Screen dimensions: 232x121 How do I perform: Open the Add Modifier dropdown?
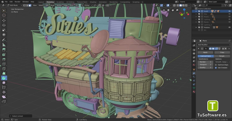214,45
